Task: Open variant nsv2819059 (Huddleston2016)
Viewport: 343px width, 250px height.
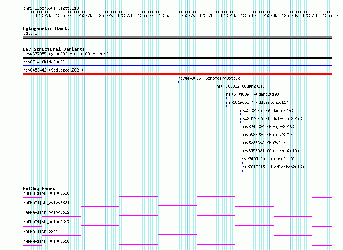Action: (x=271, y=118)
